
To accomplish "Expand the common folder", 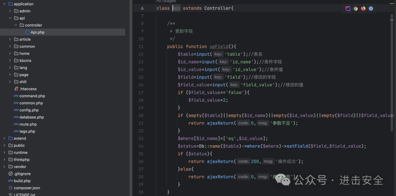I will click(10, 46).
